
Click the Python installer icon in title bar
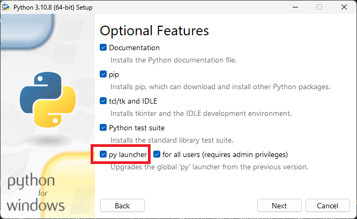coord(6,7)
